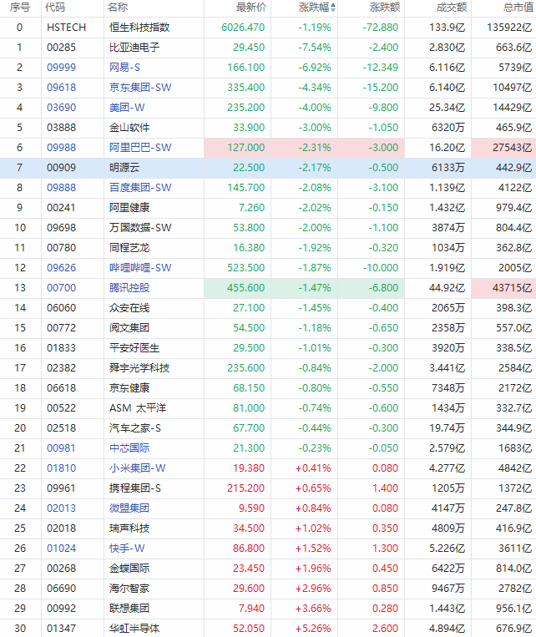536x637 pixels.
Task: Select the 金蝶国际 row name
Action: [x=129, y=569]
